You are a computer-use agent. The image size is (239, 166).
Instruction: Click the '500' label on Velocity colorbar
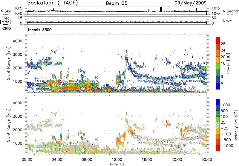point(224,111)
